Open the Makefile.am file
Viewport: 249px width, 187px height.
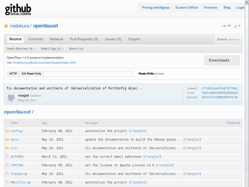coord(21,183)
